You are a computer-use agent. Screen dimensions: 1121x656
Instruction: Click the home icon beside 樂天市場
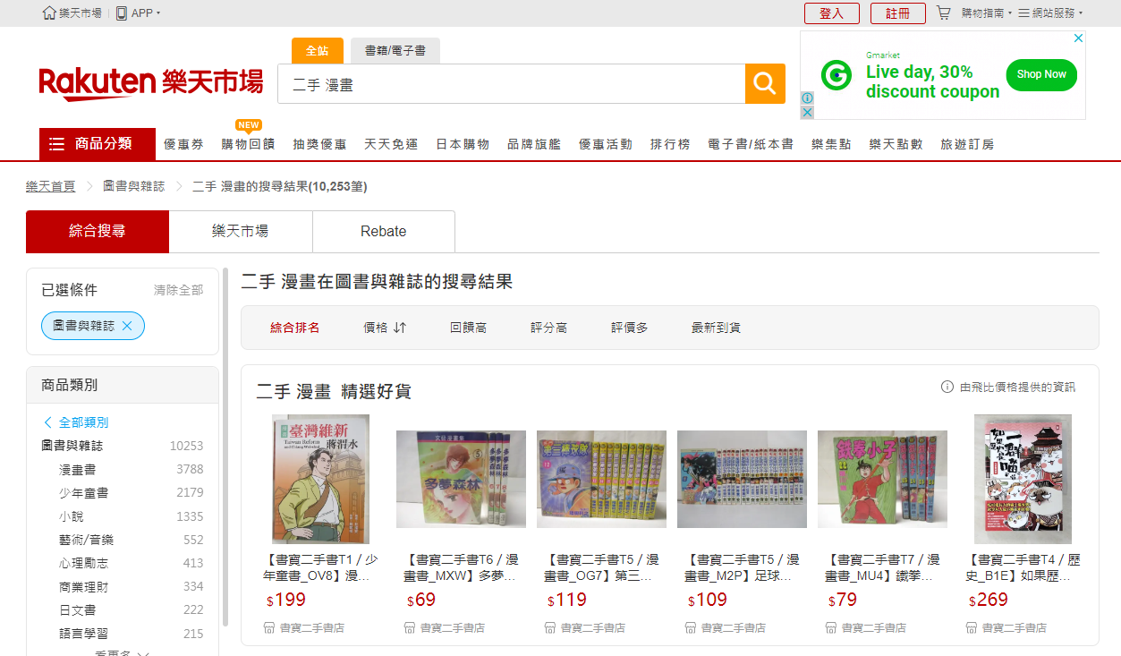click(x=49, y=13)
